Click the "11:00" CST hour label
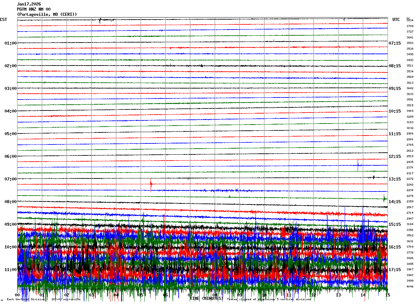 coord(11,270)
